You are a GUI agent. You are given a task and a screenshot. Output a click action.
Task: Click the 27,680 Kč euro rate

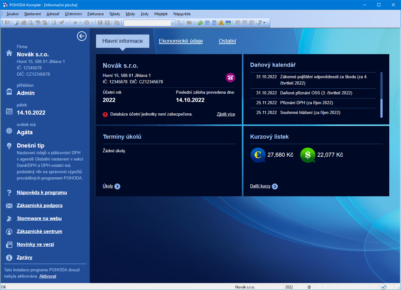click(x=281, y=155)
